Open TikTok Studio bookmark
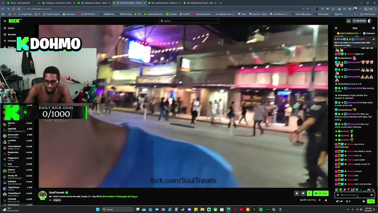378x213 pixels. tap(321, 14)
